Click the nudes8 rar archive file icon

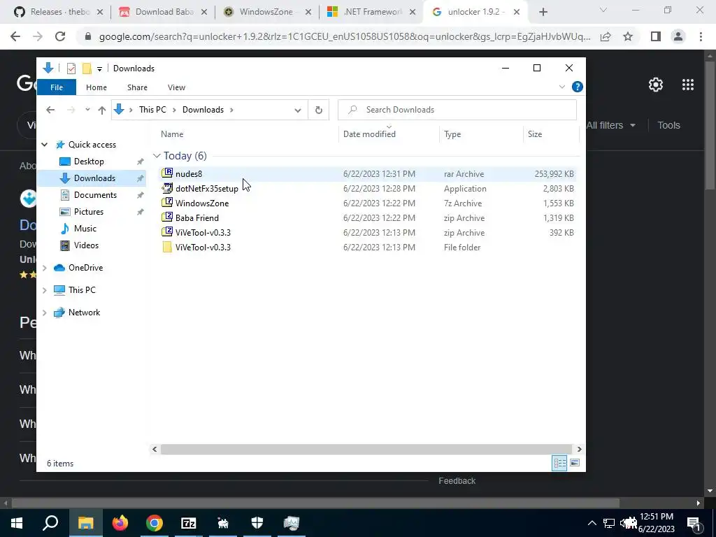[x=167, y=173]
